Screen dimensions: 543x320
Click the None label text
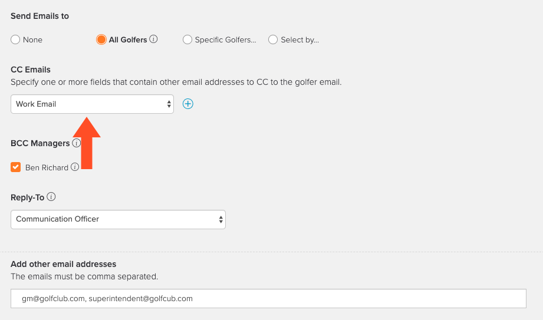(32, 40)
